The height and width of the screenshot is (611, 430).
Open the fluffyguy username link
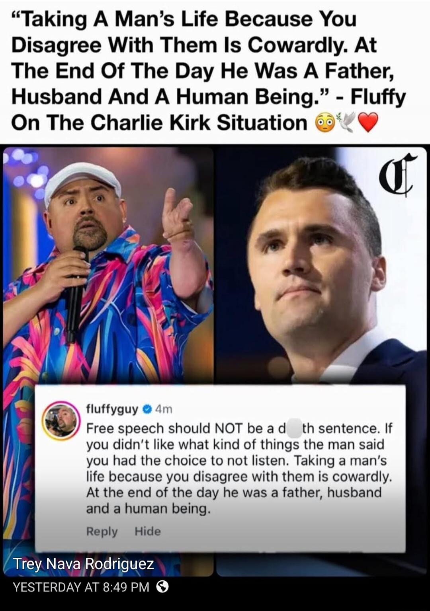coord(112,409)
